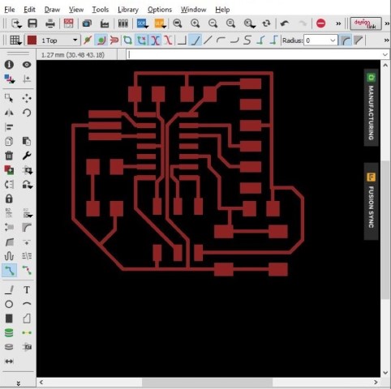
Task: Click the Zoom Out magnifier
Action: pyautogui.click(x=213, y=24)
